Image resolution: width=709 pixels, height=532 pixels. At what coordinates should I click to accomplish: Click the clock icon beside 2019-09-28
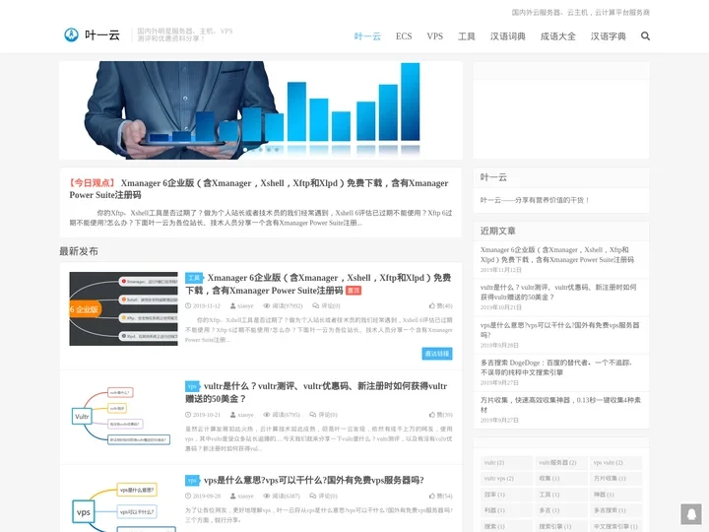(x=188, y=496)
